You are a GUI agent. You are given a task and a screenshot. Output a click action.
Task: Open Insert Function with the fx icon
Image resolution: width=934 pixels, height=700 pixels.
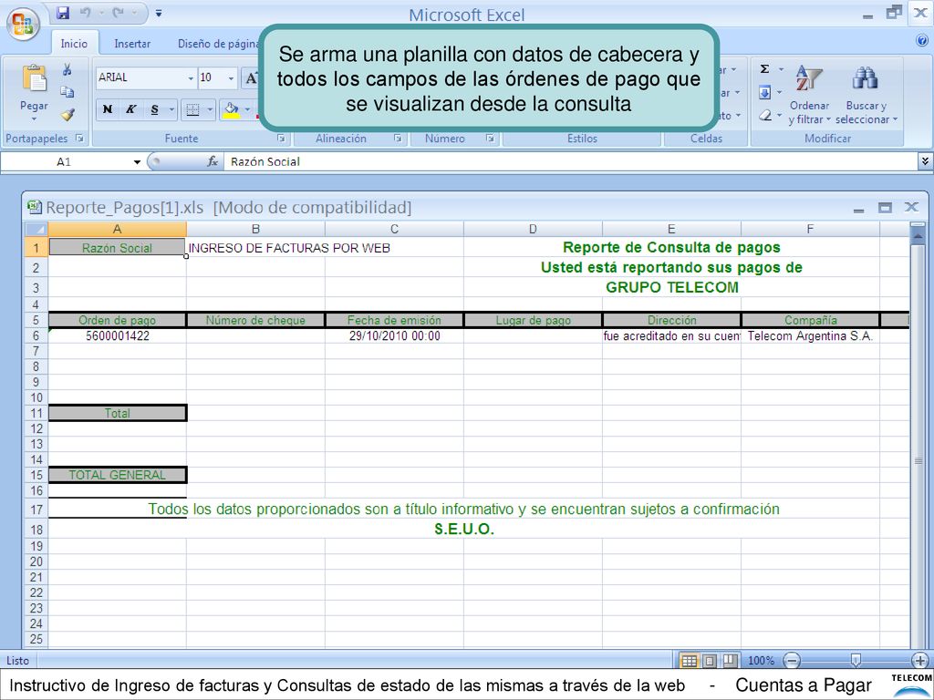point(213,161)
